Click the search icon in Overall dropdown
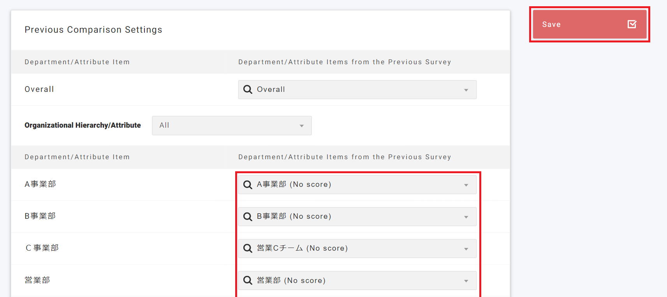 [x=248, y=90]
